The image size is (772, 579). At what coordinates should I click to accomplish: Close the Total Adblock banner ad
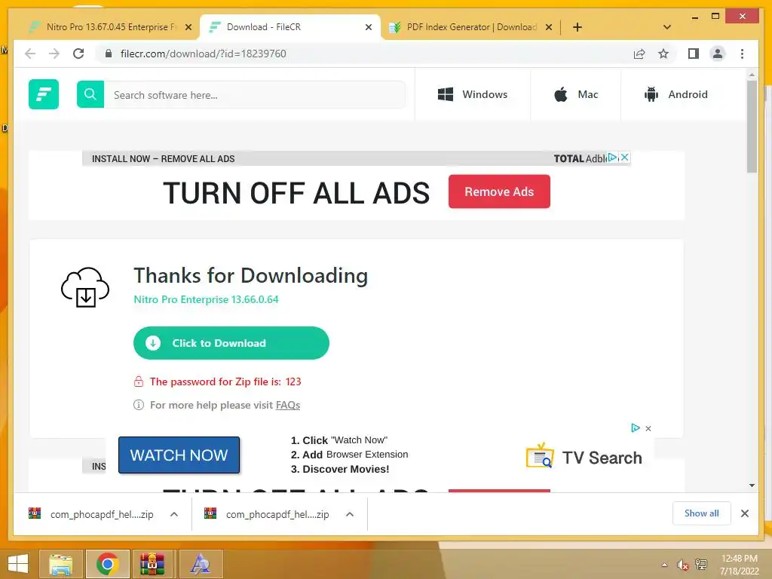(x=624, y=158)
